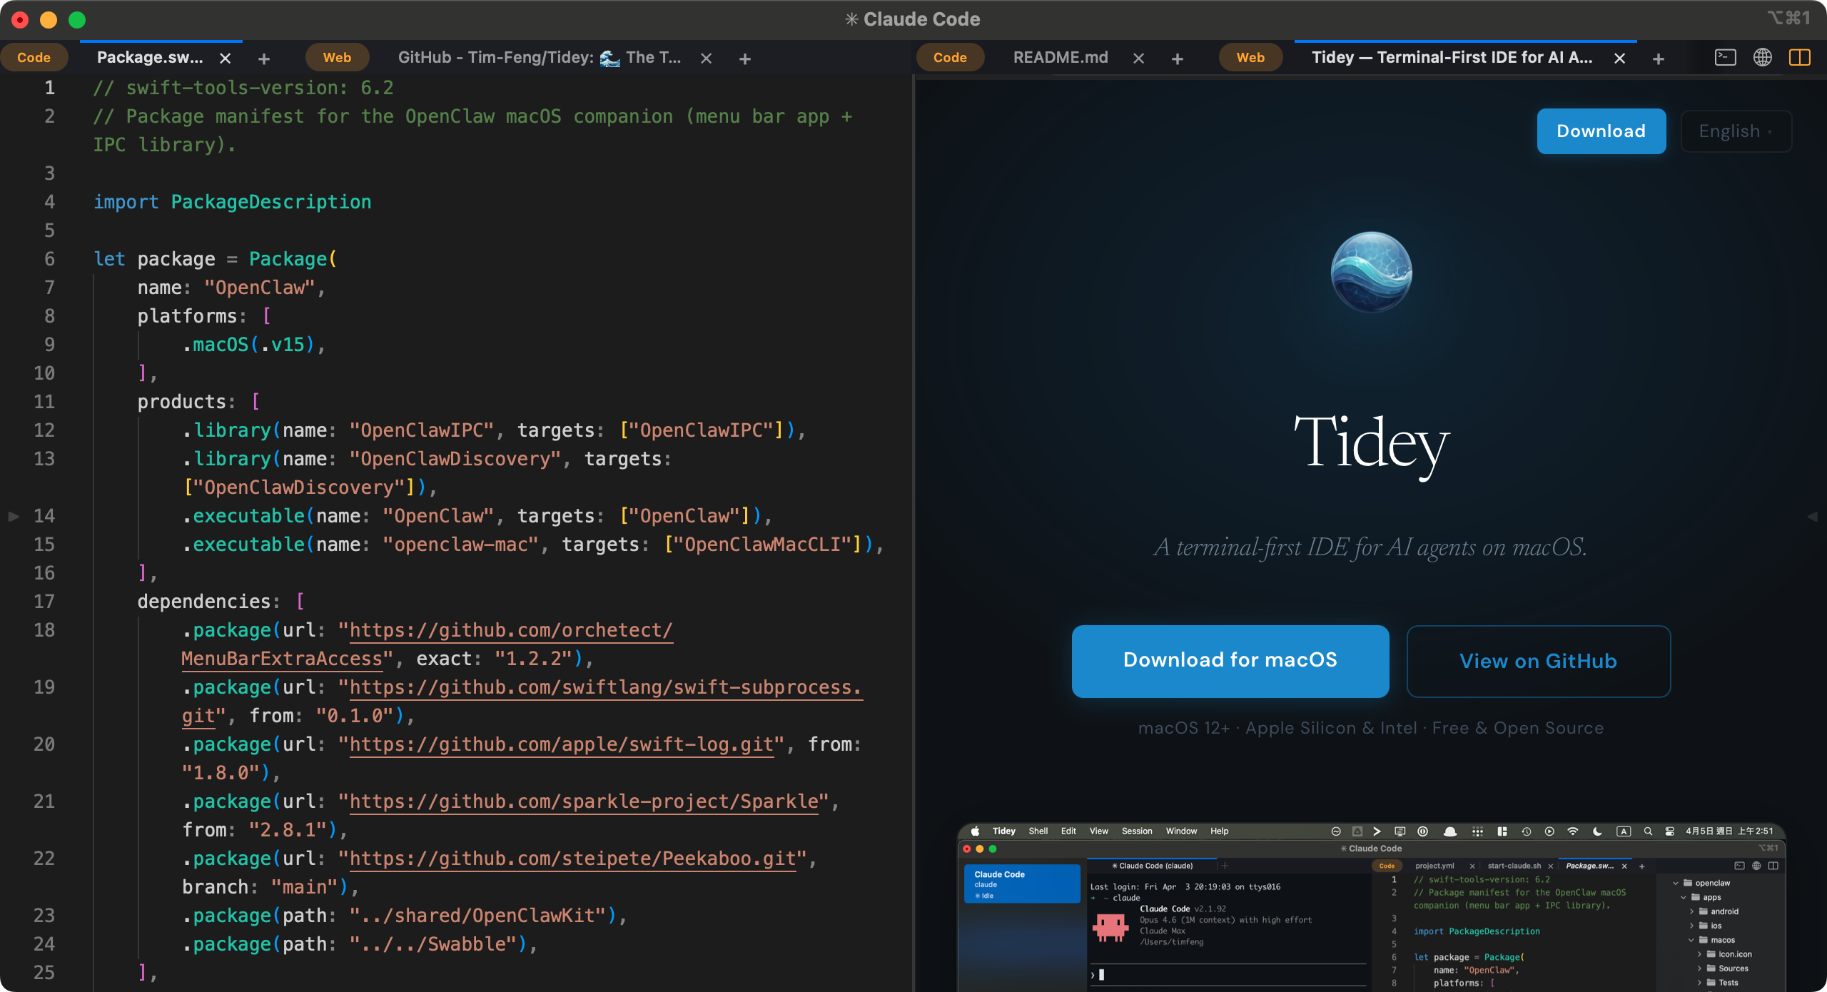Open the web browser globe icon
The width and height of the screenshot is (1827, 992).
click(1763, 57)
